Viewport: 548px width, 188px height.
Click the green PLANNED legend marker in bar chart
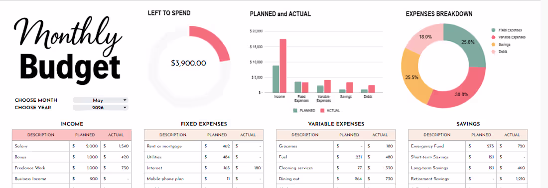[x=295, y=110]
